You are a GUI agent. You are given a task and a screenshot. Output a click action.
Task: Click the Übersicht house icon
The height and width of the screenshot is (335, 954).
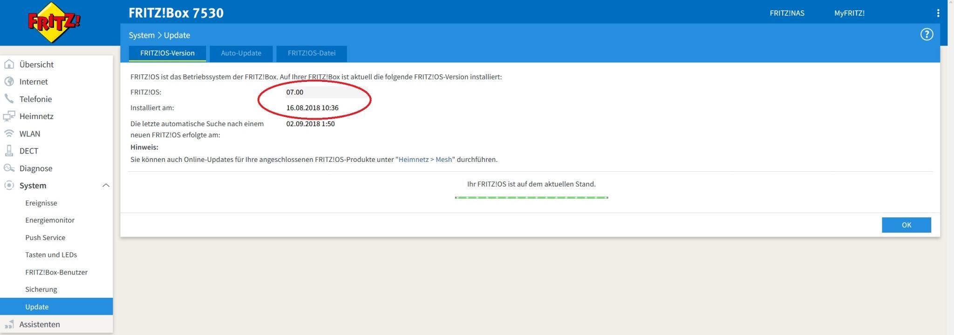pos(9,64)
